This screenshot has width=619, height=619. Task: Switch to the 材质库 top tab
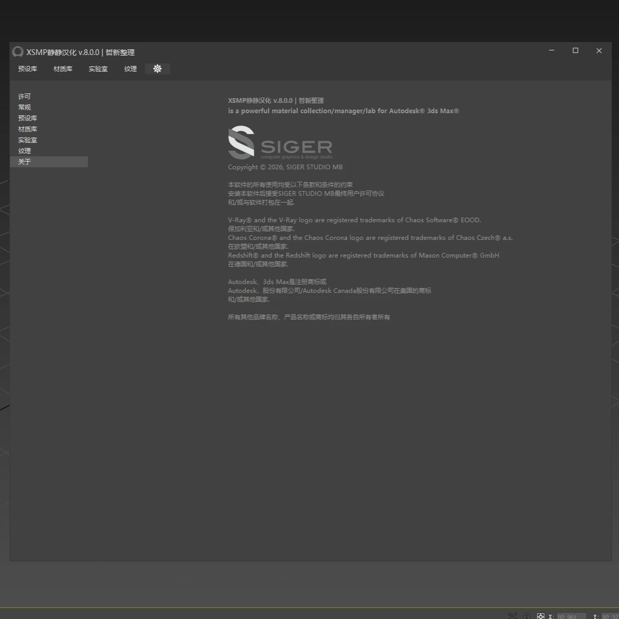tap(63, 69)
